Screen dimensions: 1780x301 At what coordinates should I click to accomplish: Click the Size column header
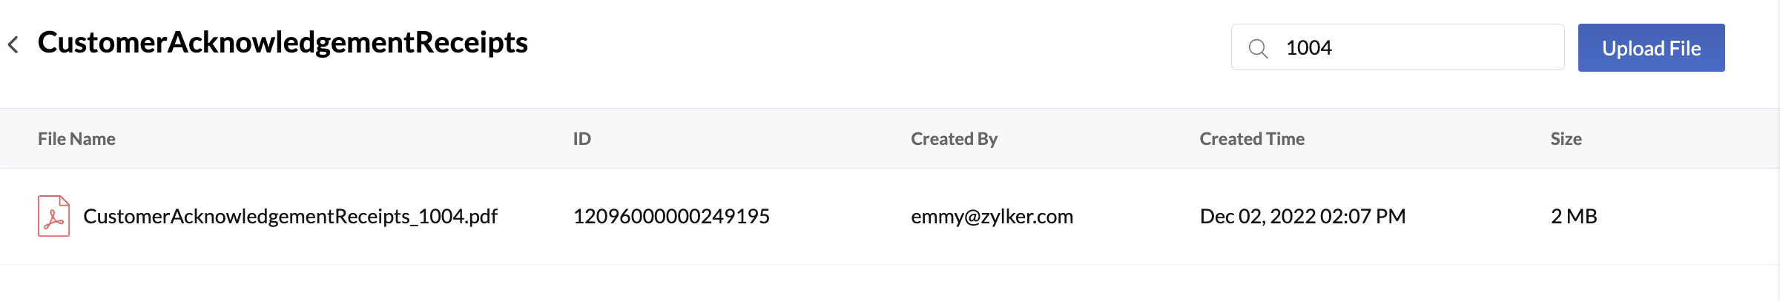1566,139
